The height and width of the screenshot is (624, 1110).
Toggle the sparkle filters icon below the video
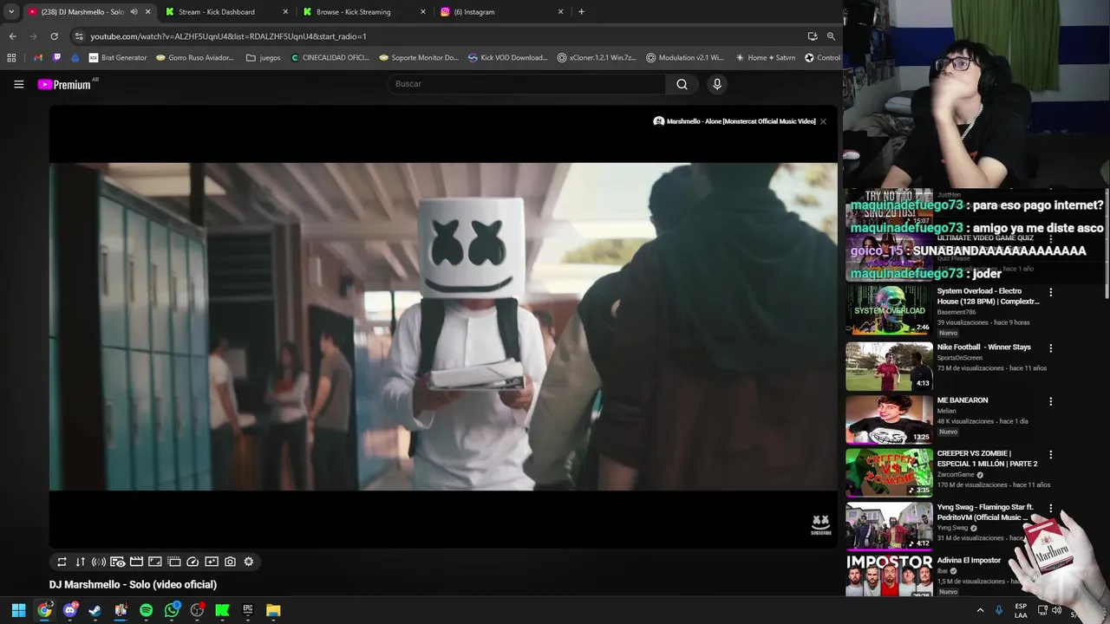pos(212,562)
